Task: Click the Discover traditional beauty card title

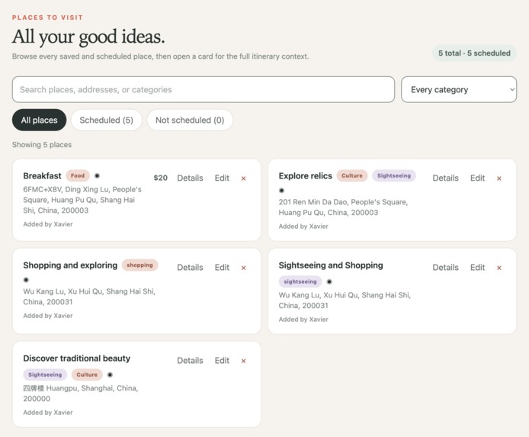Action: click(x=76, y=358)
